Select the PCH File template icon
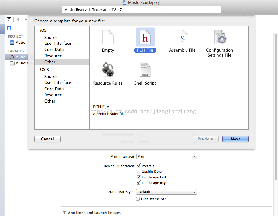The height and width of the screenshot is (216, 278). (x=145, y=37)
